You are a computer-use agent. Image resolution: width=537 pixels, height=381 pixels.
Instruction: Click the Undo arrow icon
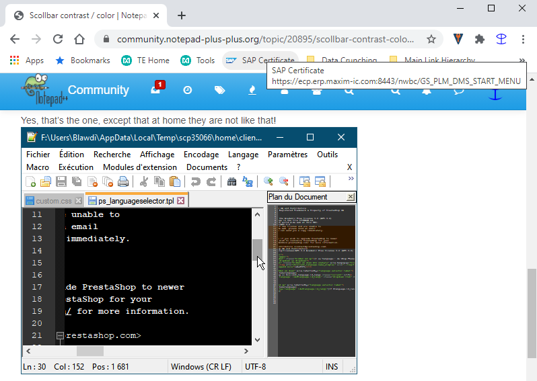coord(196,181)
